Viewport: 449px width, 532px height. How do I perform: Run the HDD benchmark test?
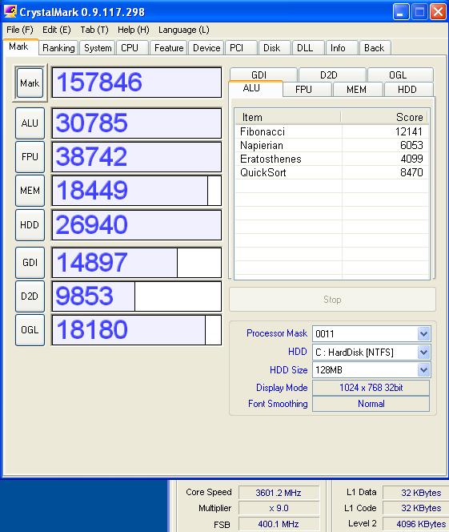pyautogui.click(x=30, y=225)
